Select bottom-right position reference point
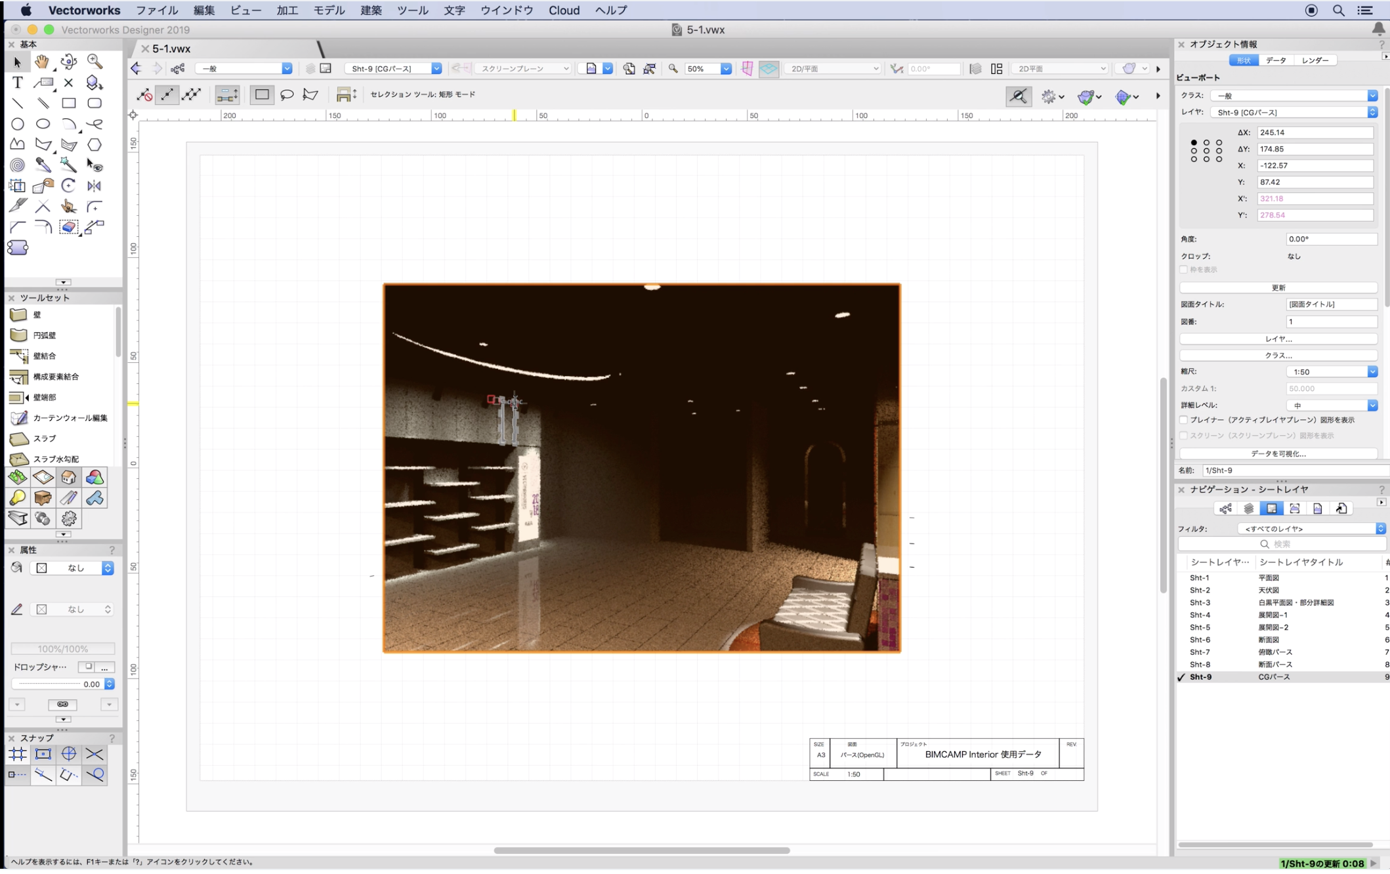1390x874 pixels. tap(1219, 159)
